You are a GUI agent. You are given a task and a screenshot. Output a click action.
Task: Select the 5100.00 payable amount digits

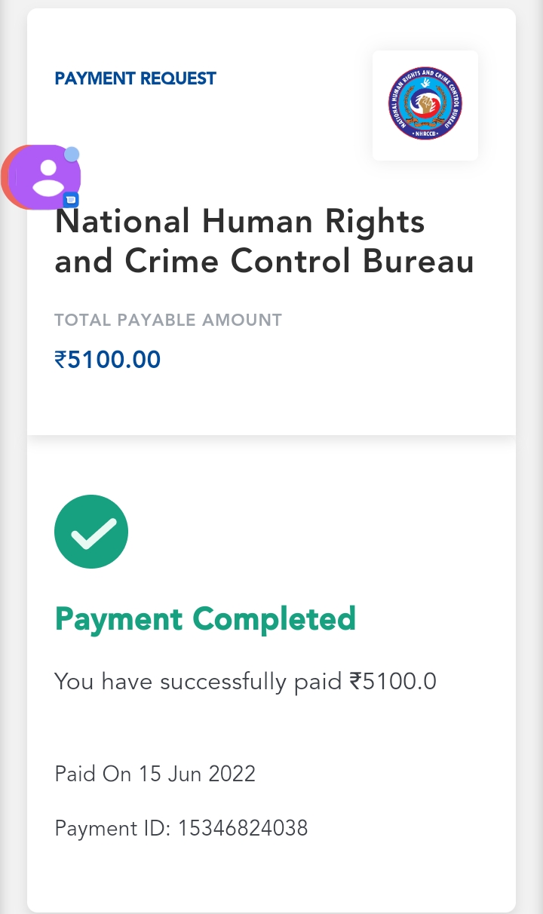pyautogui.click(x=114, y=360)
